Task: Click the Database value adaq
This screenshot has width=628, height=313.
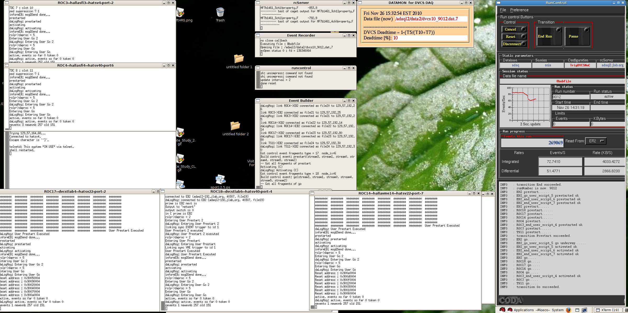Action: pos(515,65)
